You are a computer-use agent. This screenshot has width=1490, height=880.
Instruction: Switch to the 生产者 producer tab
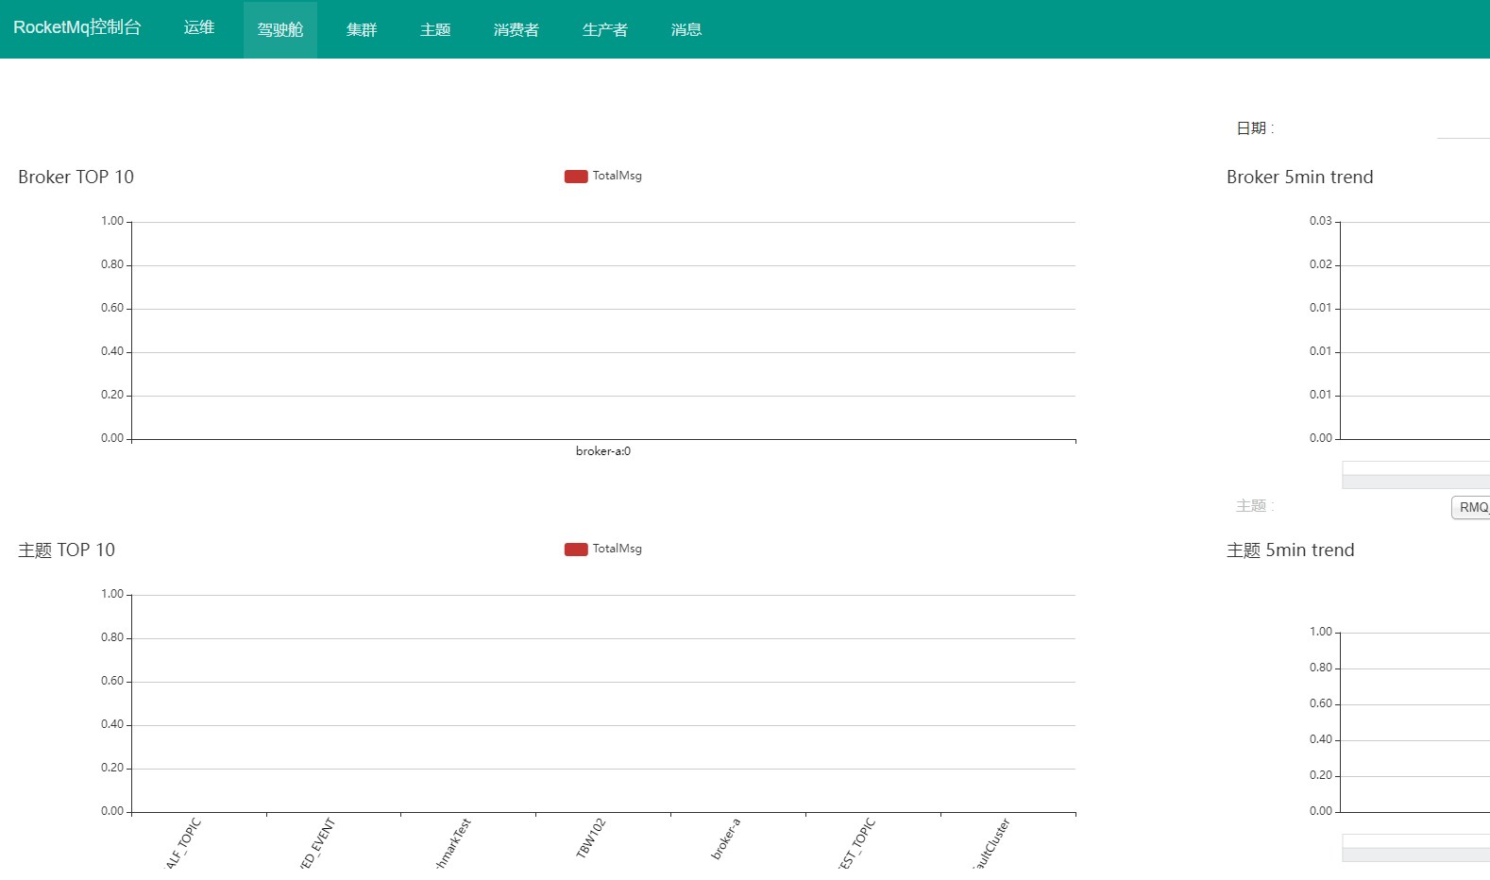click(605, 29)
